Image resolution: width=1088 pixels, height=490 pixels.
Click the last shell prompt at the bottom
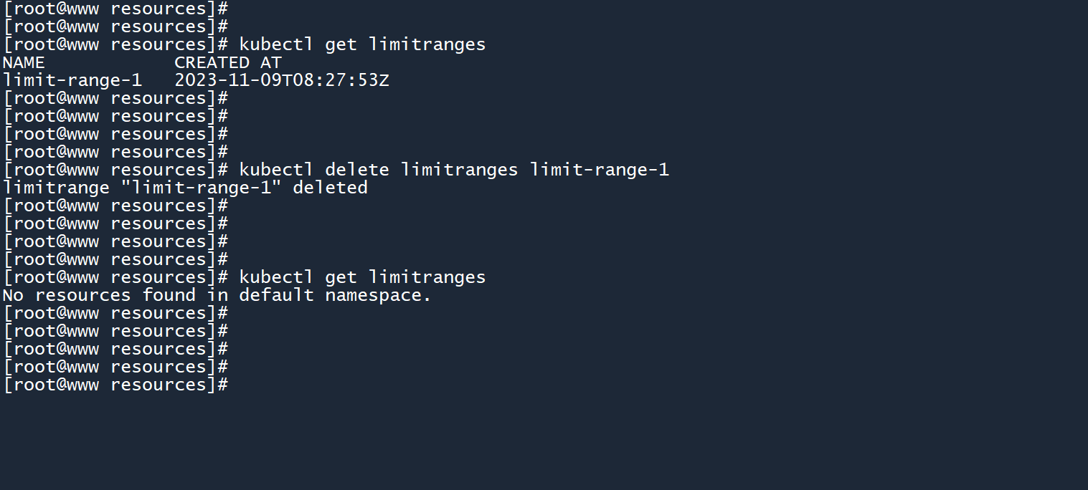click(115, 385)
